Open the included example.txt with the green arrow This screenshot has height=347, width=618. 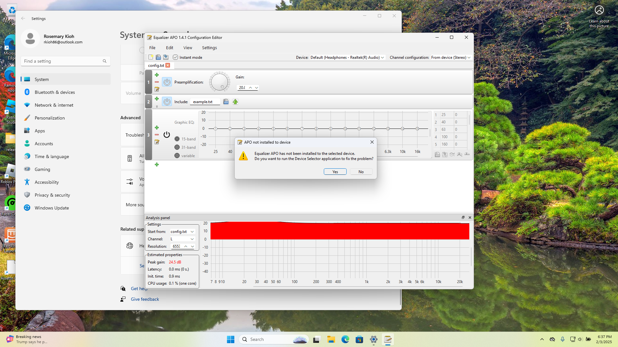click(x=235, y=102)
